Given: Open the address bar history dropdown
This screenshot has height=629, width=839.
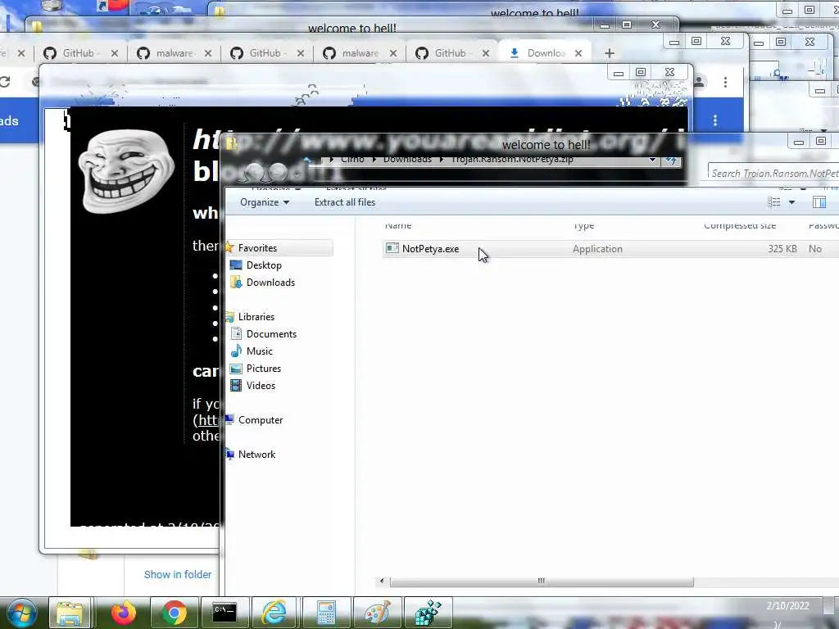Looking at the screenshot, I should [x=652, y=160].
